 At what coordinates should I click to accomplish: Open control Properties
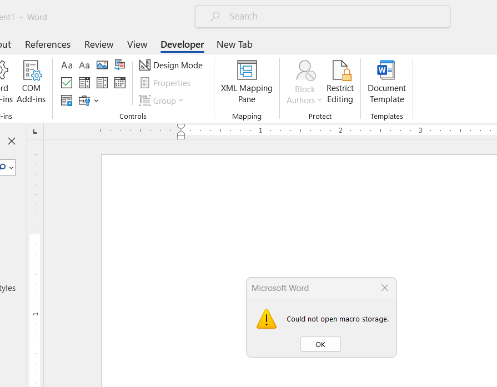point(165,83)
